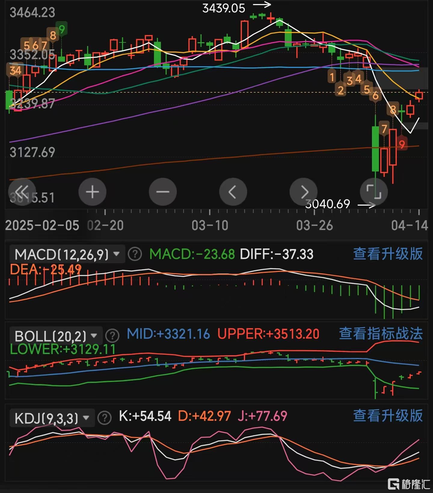433x493 pixels.
Task: Click the MID:+3321.16 value
Action: tap(168, 334)
